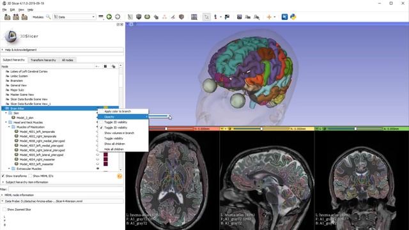Collapse the Head and Neck Muscles folder
This screenshot has width=409, height=230.
[x=6, y=122]
